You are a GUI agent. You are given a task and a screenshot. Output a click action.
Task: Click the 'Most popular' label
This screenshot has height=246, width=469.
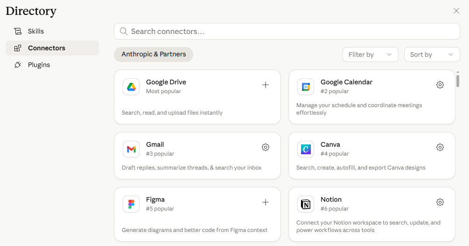[x=163, y=91]
